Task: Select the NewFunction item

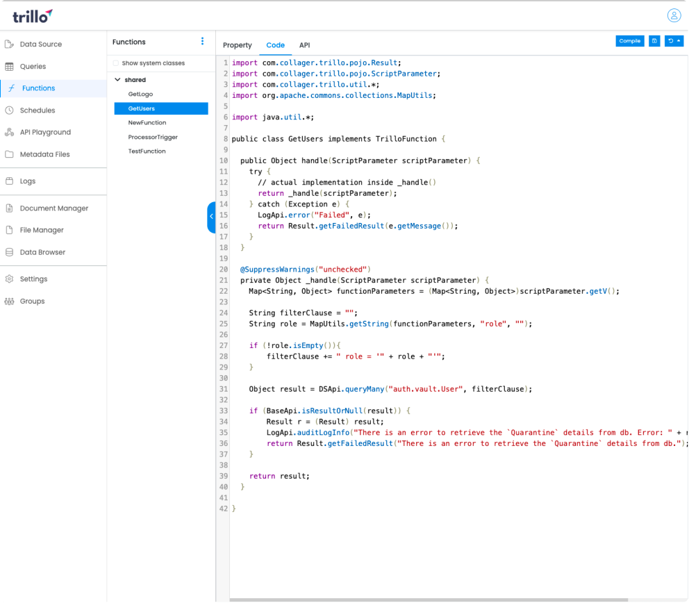Action: [147, 123]
